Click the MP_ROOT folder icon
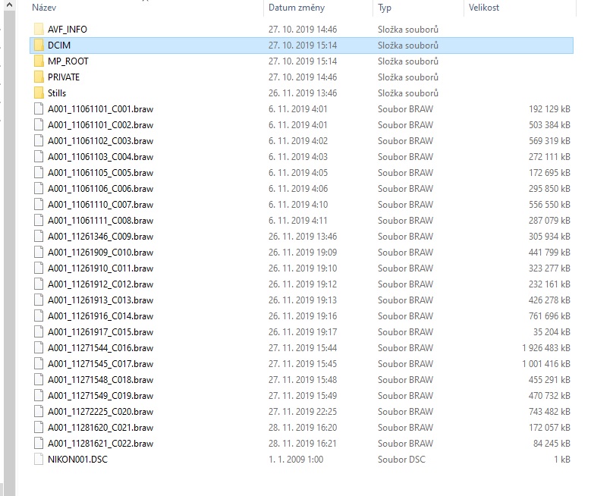Image resolution: width=591 pixels, height=496 pixels. (x=39, y=61)
